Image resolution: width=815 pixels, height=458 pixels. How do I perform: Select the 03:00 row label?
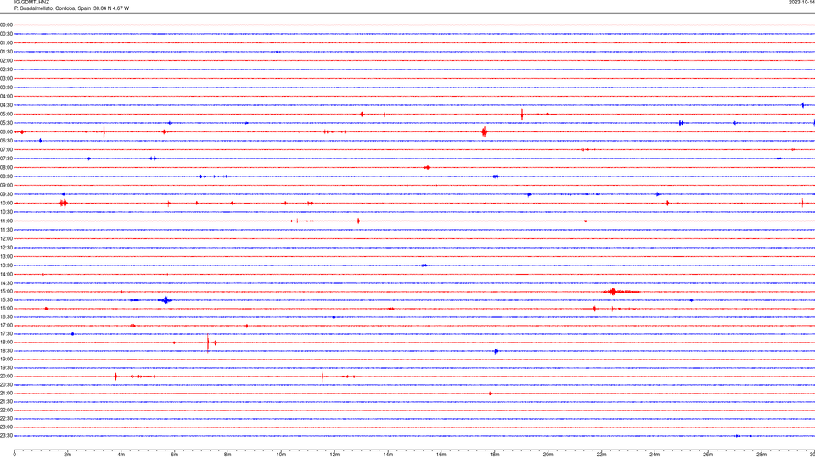(x=6, y=78)
